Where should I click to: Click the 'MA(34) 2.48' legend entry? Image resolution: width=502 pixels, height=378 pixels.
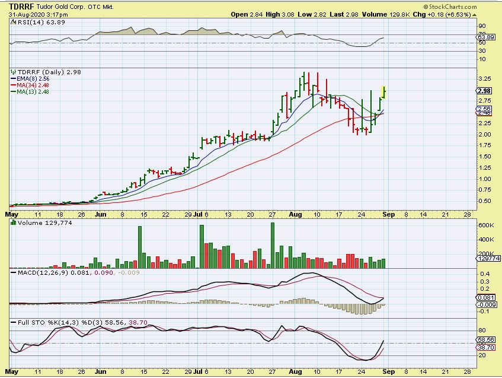[33, 85]
